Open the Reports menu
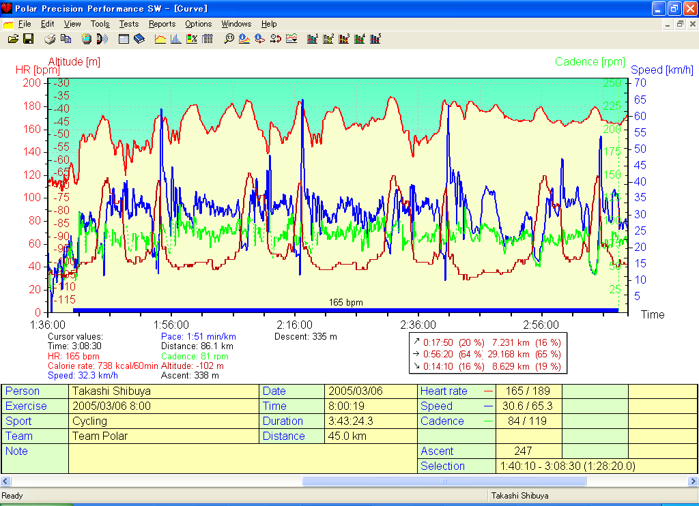Image resolution: width=699 pixels, height=506 pixels. 162,24
